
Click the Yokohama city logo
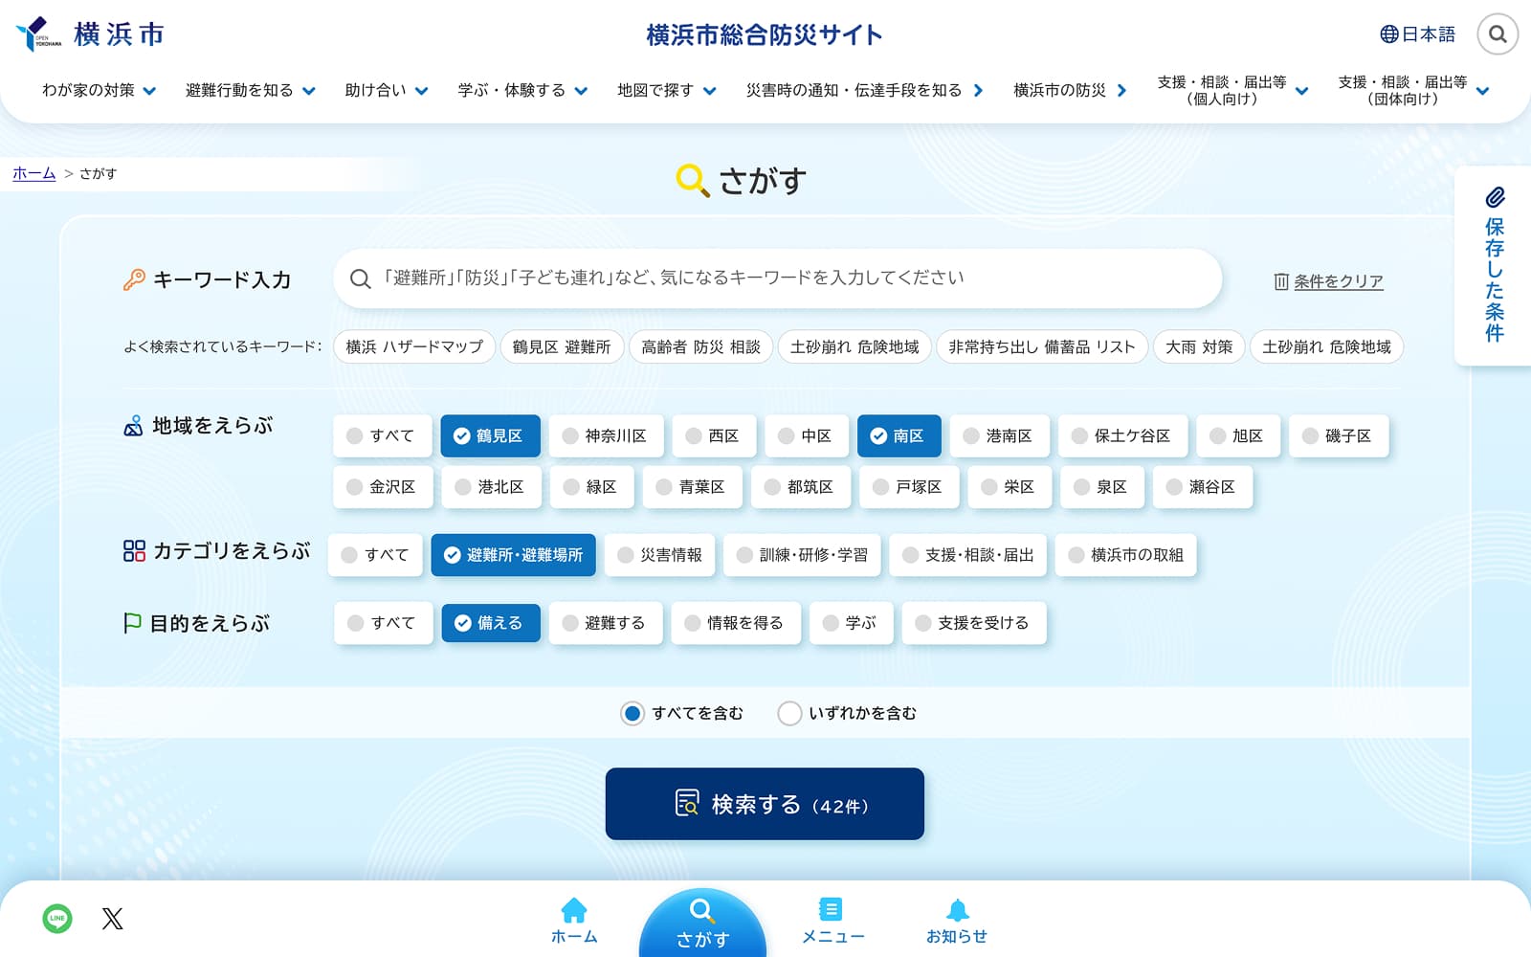[x=90, y=34]
